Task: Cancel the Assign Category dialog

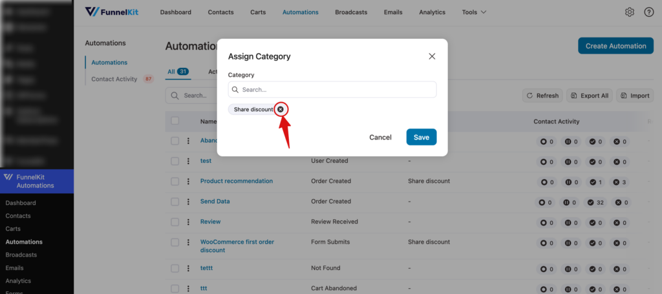Action: [x=380, y=137]
